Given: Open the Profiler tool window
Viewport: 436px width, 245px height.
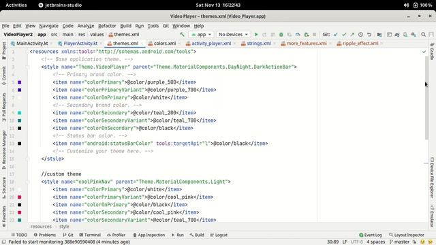Looking at the screenshot, I should 116,235.
